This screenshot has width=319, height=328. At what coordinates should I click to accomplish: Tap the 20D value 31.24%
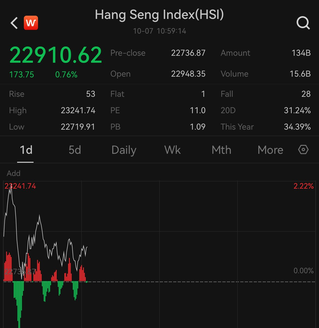(x=297, y=110)
